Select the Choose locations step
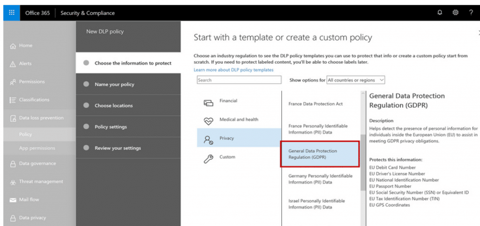Viewport: 480px width, 226px height. pyautogui.click(x=128, y=105)
